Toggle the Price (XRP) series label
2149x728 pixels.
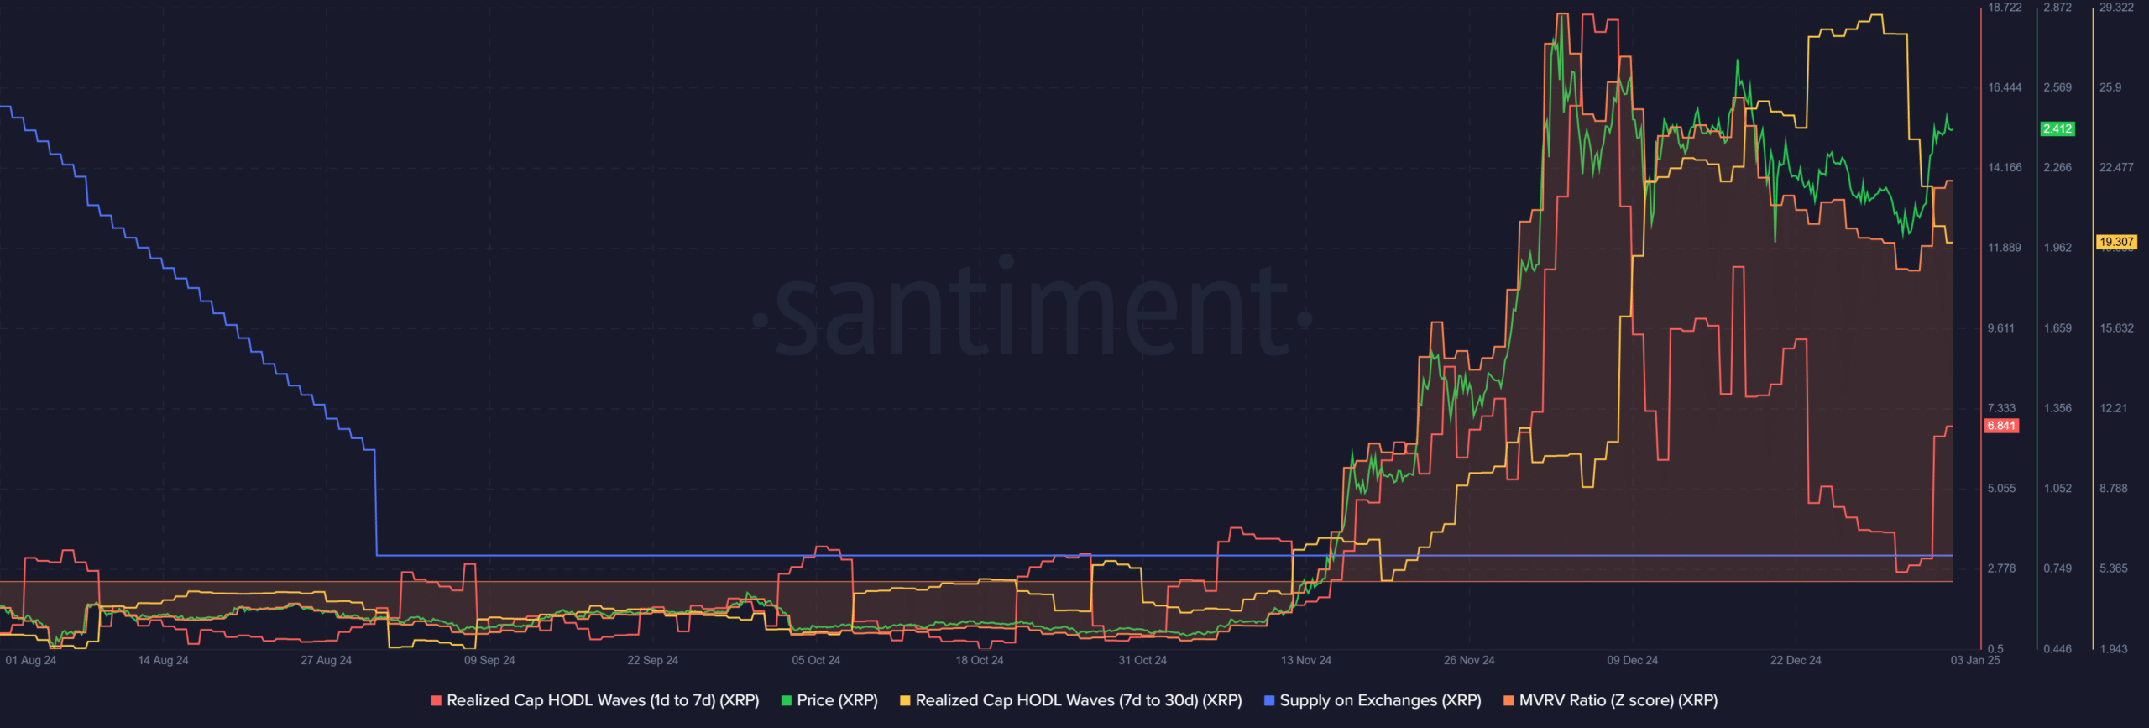click(837, 700)
